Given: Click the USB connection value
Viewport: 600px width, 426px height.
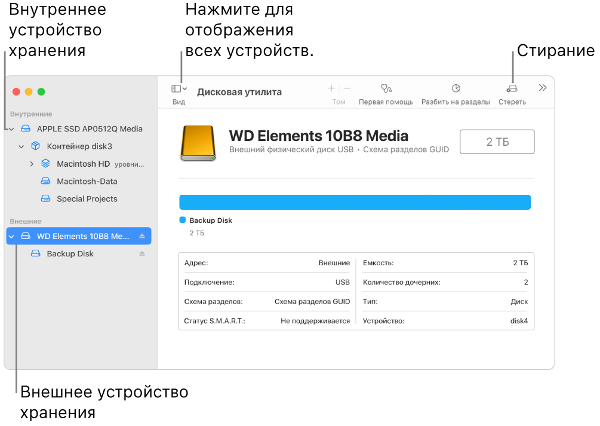Looking at the screenshot, I should click(343, 283).
